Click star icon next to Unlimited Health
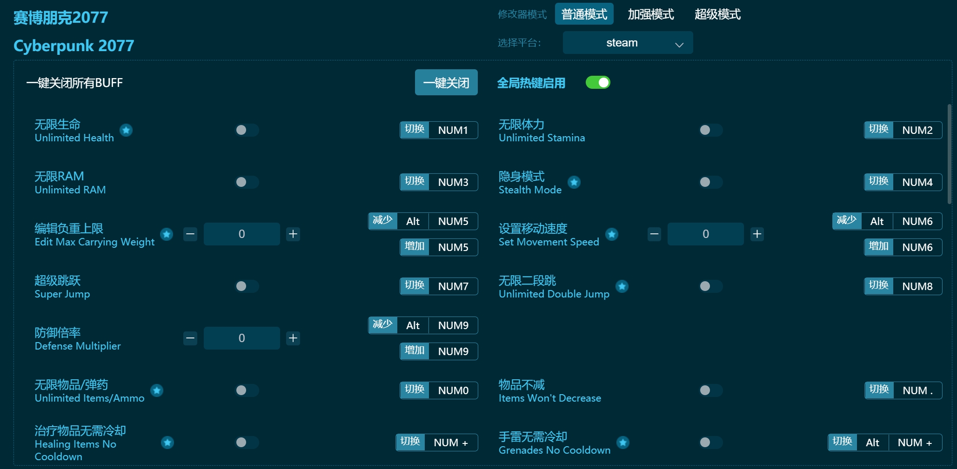This screenshot has width=957, height=469. coord(126,130)
